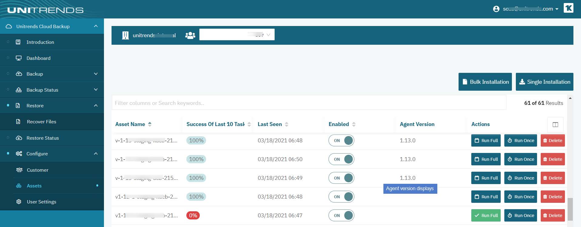
Task: Expand the Backup Status submenu chevron
Action: pyautogui.click(x=96, y=90)
